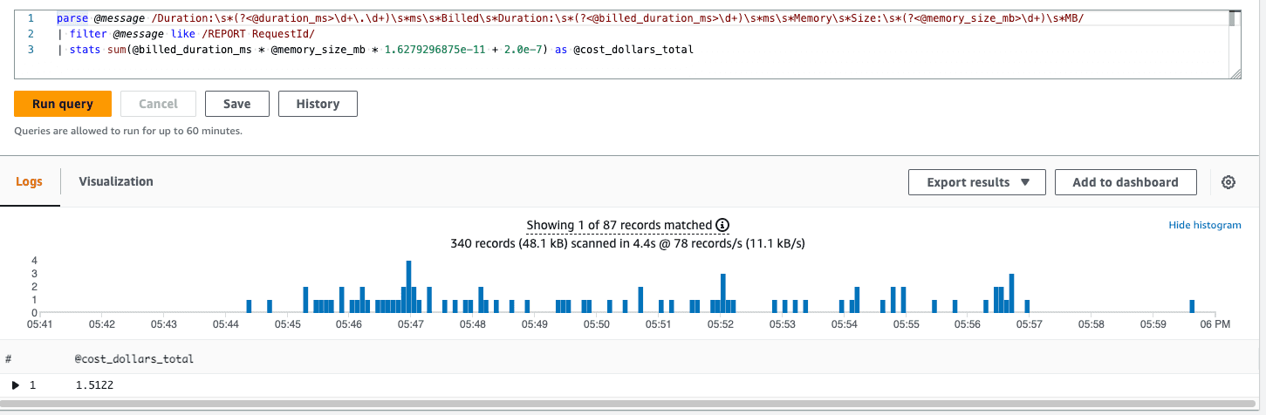Switch to the Visualization tab
This screenshot has width=1266, height=415.
click(116, 181)
